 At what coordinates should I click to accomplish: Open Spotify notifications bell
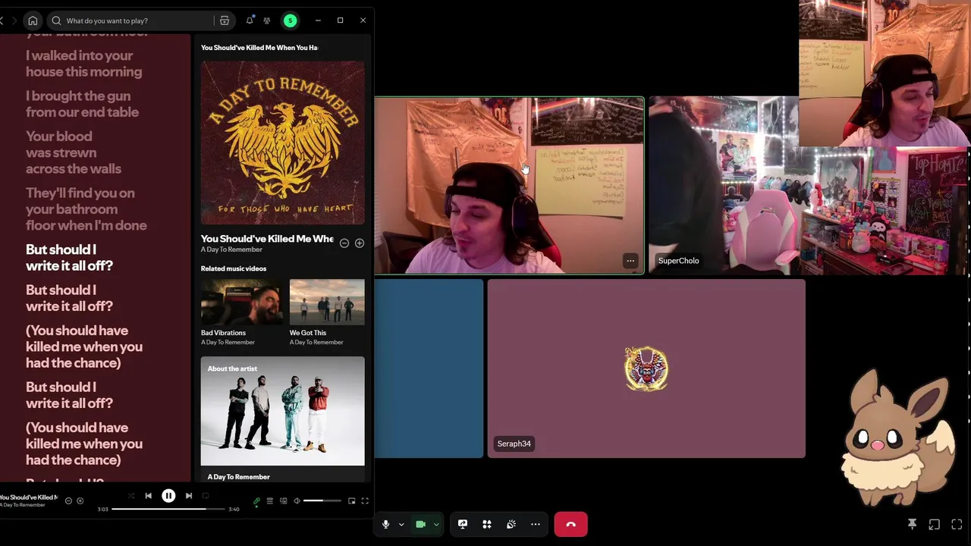coord(250,20)
